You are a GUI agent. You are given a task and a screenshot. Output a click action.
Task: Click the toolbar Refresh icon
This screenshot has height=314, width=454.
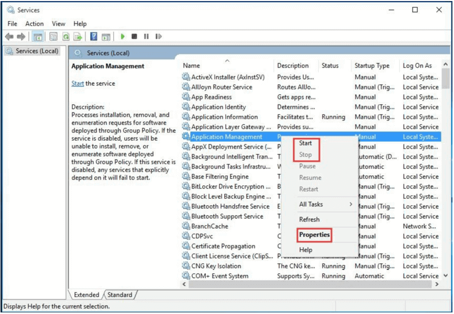point(66,37)
